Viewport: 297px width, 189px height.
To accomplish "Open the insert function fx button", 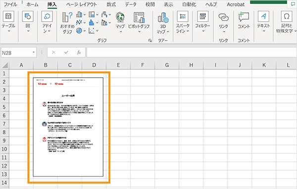I will pos(79,52).
